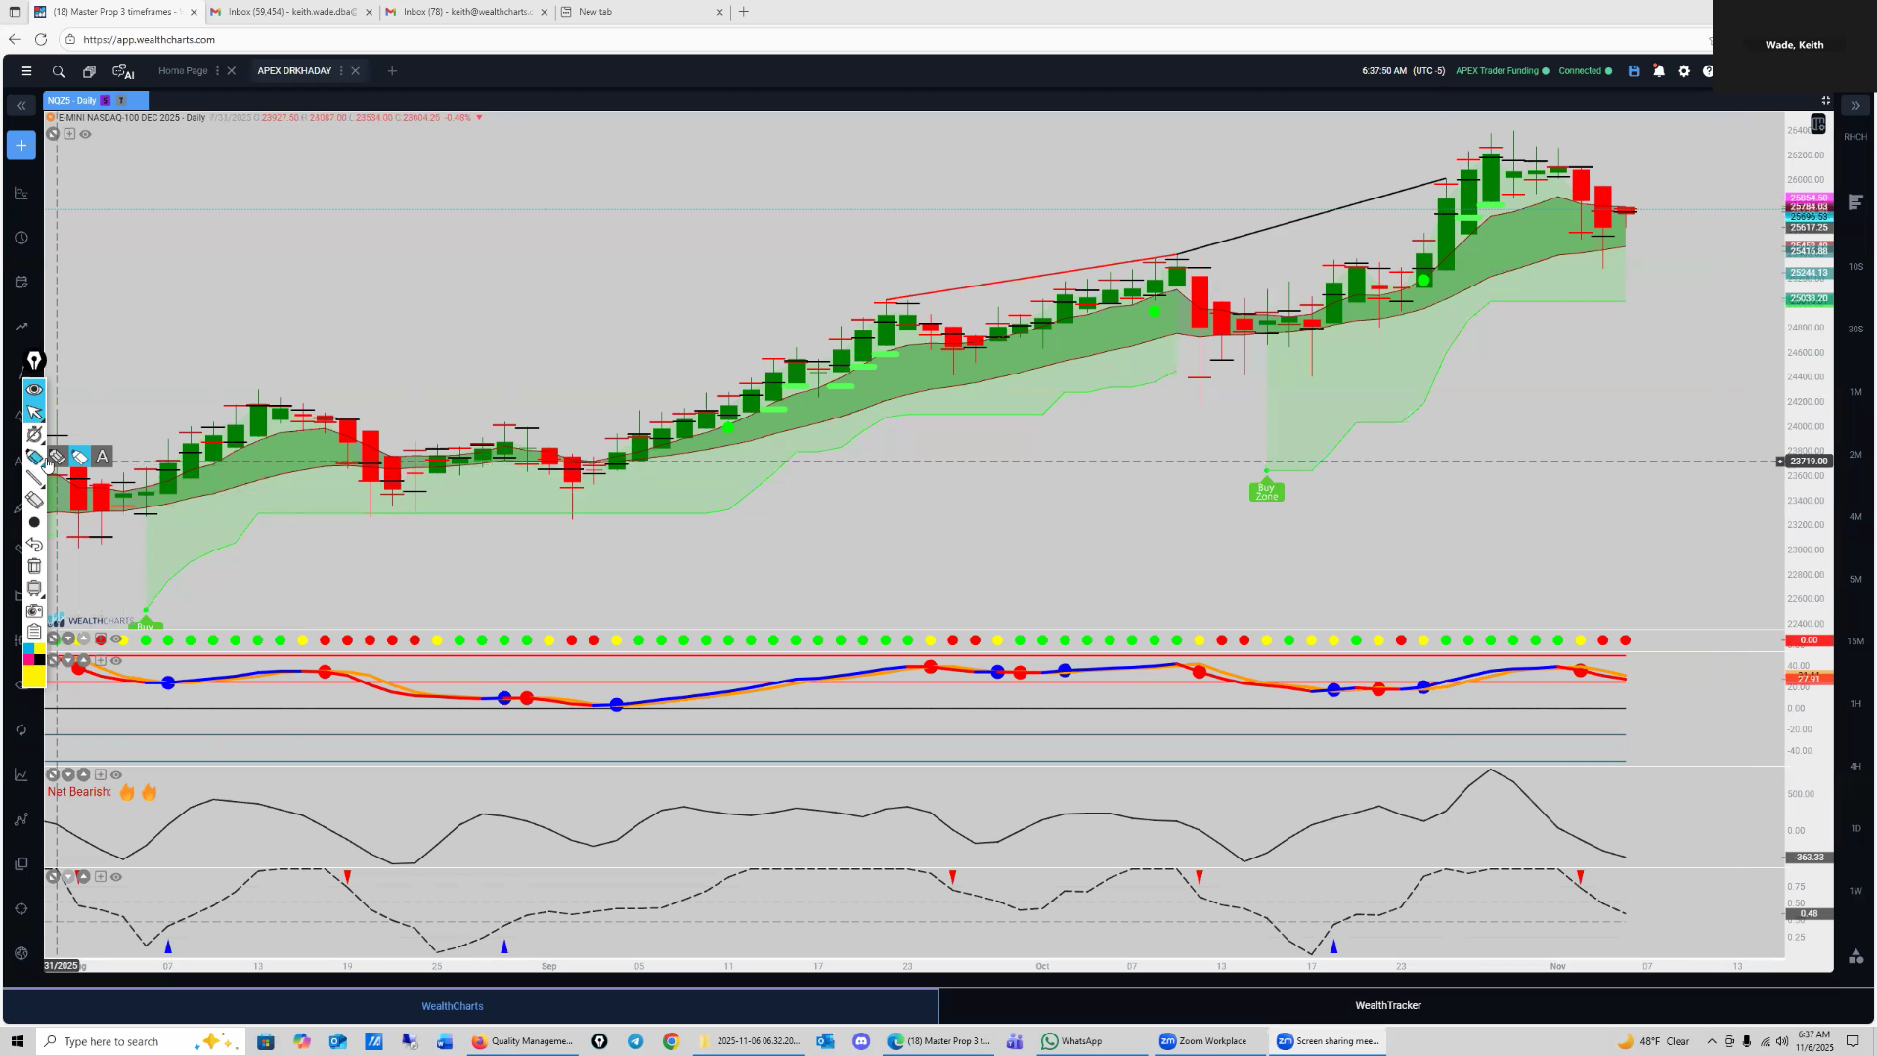
Task: Toggle drawings visibility eye in toolbar
Action: point(34,389)
